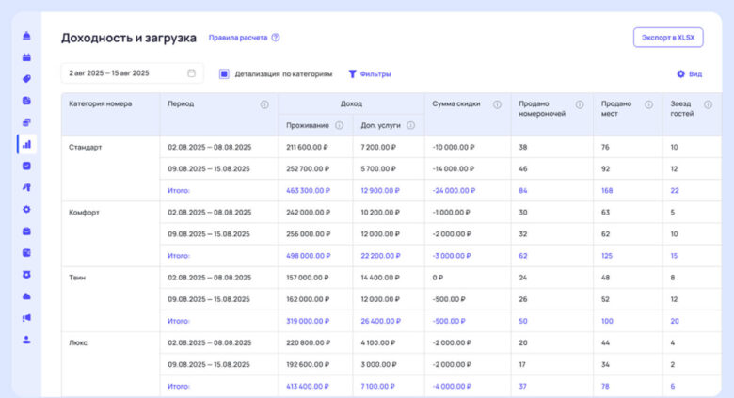The image size is (734, 398).
Task: Click info icon in Период header
Action: (264, 104)
